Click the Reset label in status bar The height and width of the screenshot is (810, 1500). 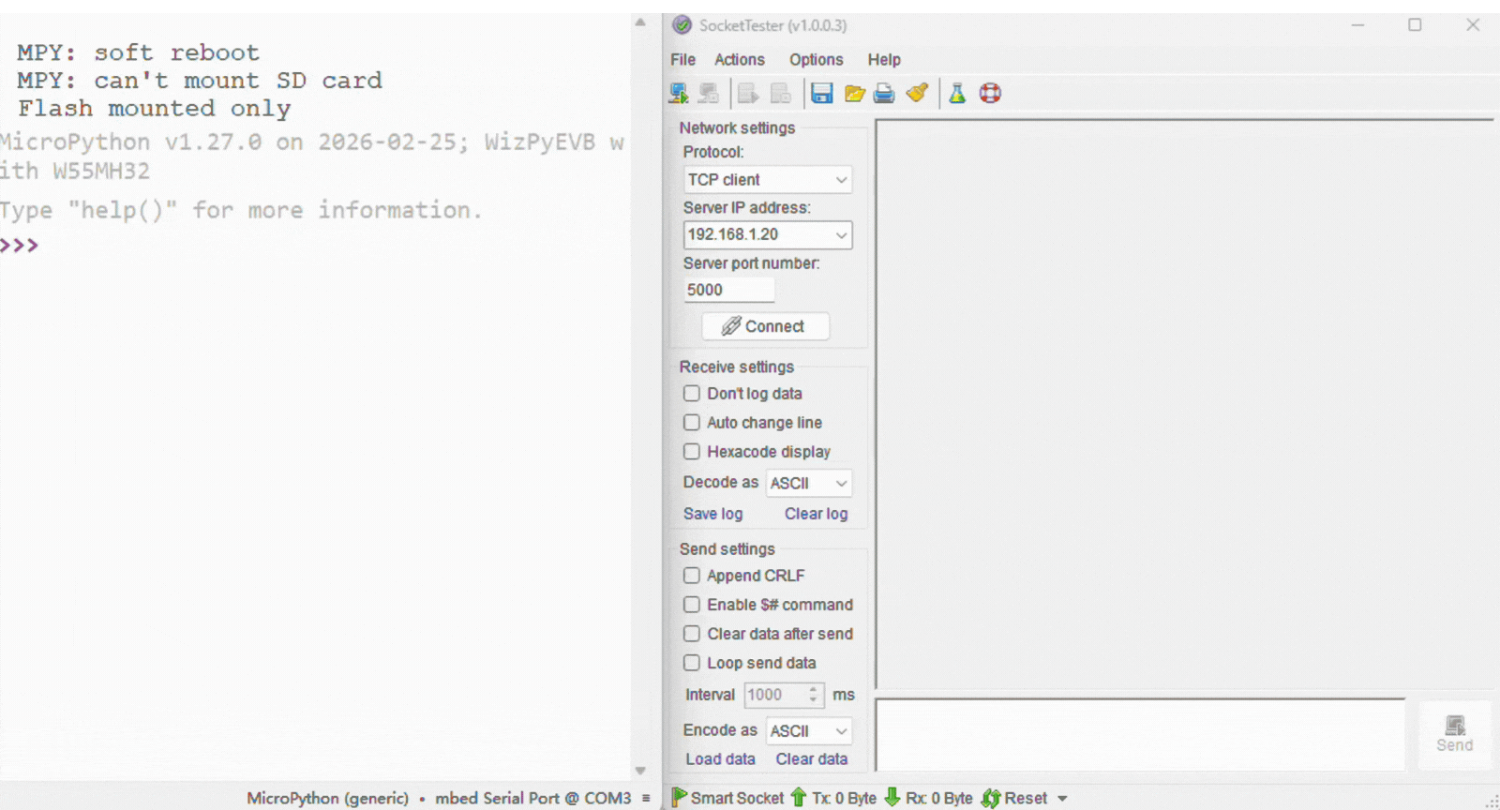[x=1026, y=798]
